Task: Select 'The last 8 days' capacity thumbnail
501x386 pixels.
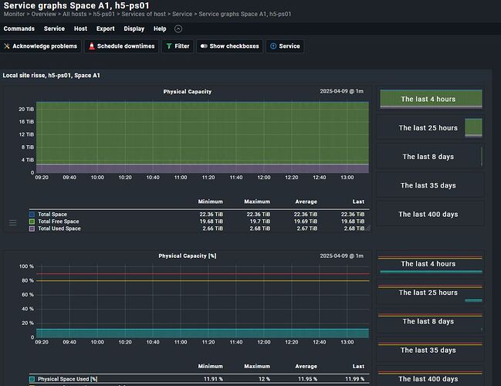Action: [x=430, y=157]
